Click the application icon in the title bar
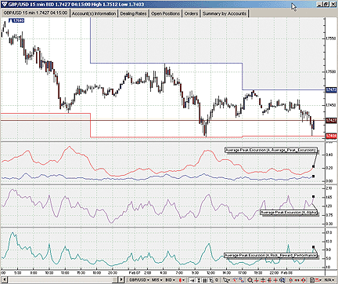 [4, 4]
